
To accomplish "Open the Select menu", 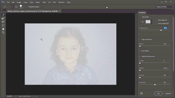I will pos(38,2).
